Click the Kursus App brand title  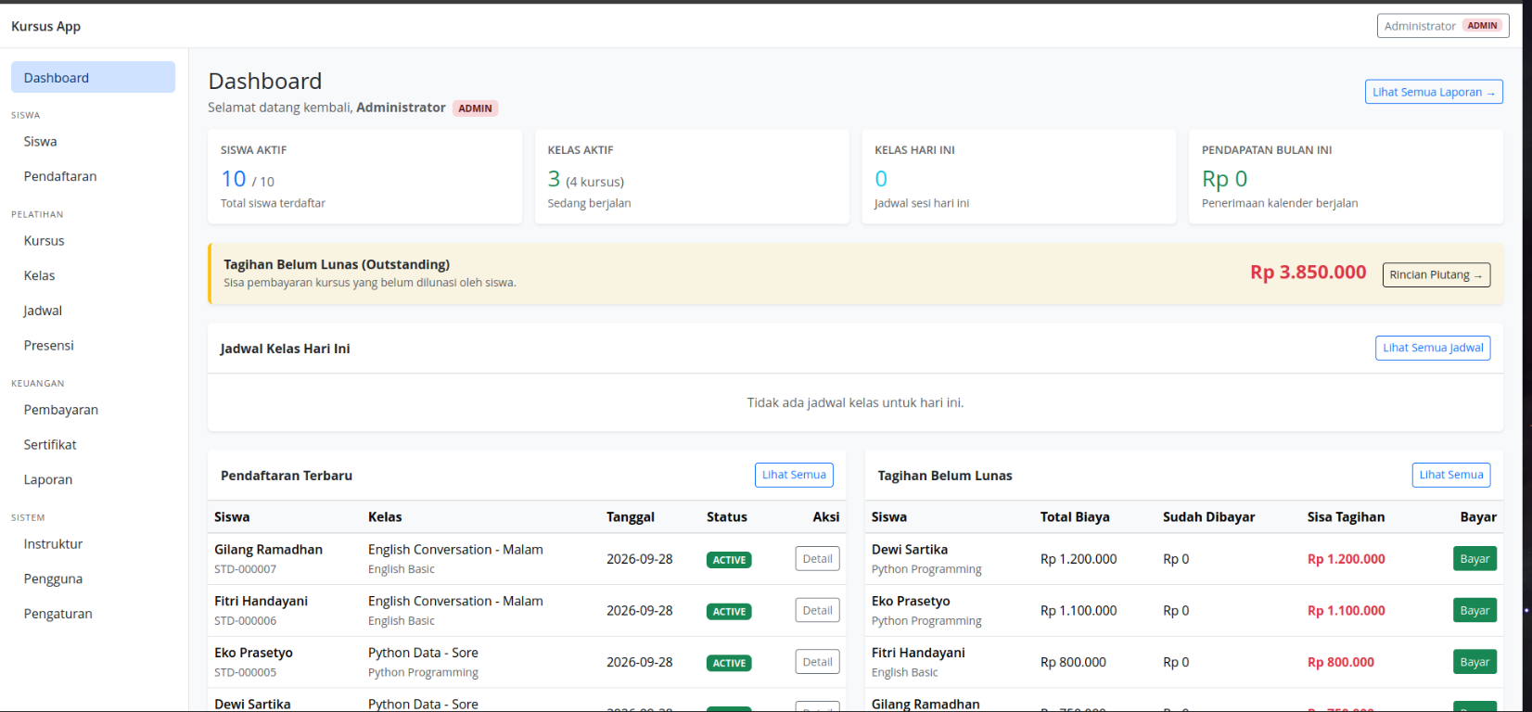[45, 26]
